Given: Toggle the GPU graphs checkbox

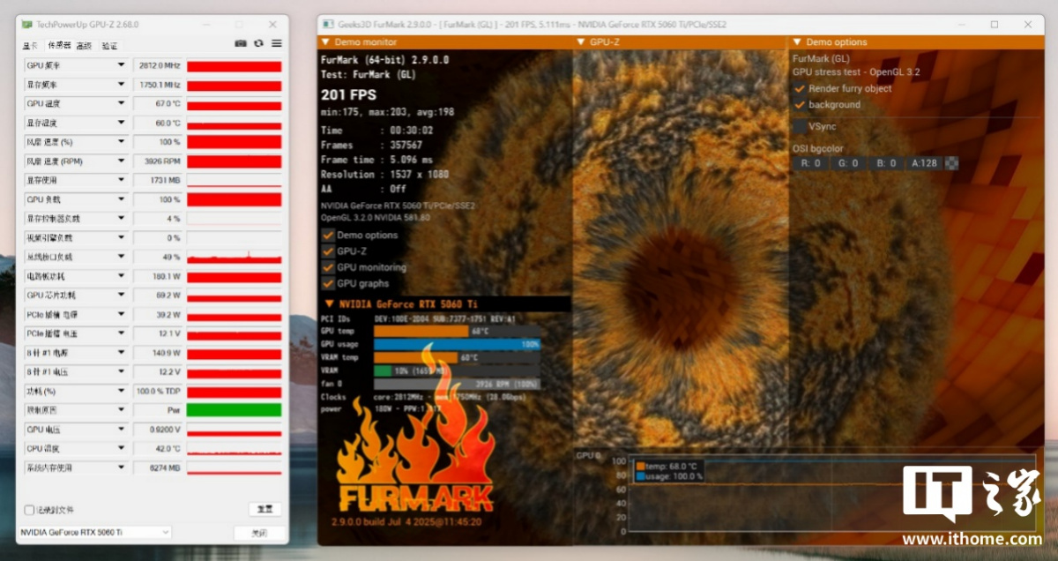Looking at the screenshot, I should click(328, 283).
